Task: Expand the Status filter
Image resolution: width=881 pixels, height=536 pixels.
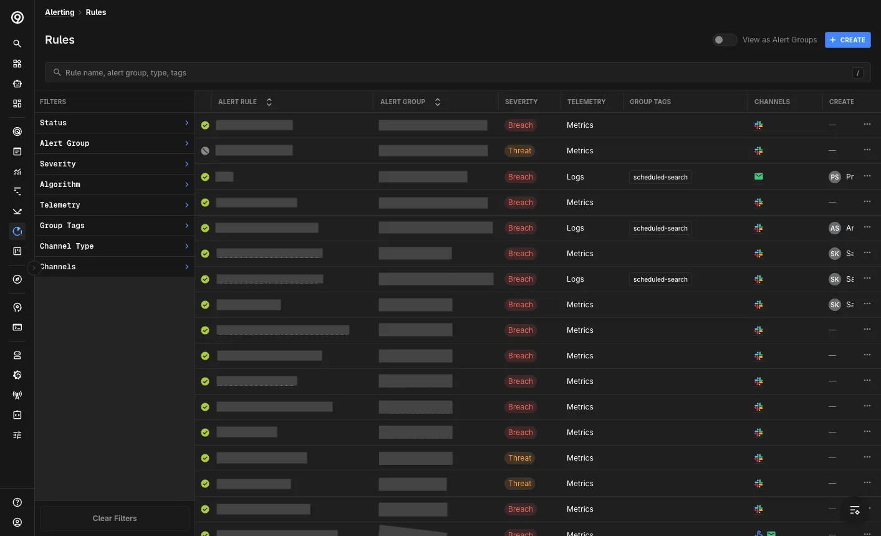Action: [115, 123]
